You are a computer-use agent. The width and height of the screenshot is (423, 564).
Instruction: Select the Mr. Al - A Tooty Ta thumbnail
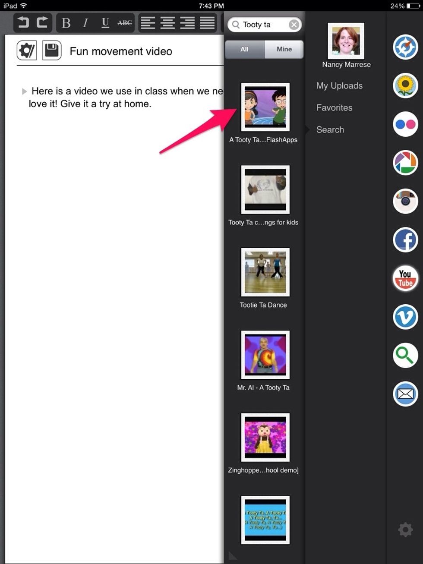[265, 355]
